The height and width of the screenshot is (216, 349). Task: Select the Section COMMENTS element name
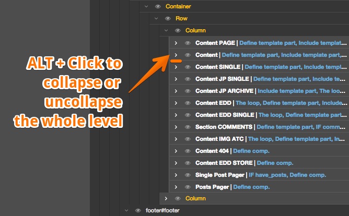click(224, 127)
